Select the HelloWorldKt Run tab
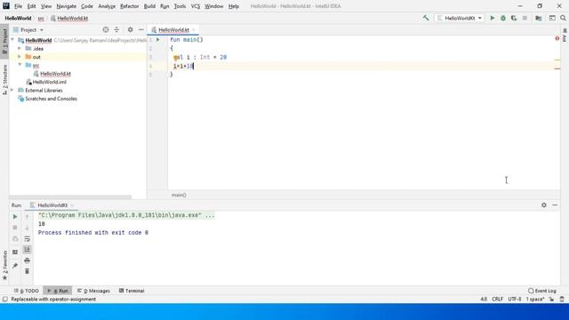The width and height of the screenshot is (569, 320). tap(52, 205)
